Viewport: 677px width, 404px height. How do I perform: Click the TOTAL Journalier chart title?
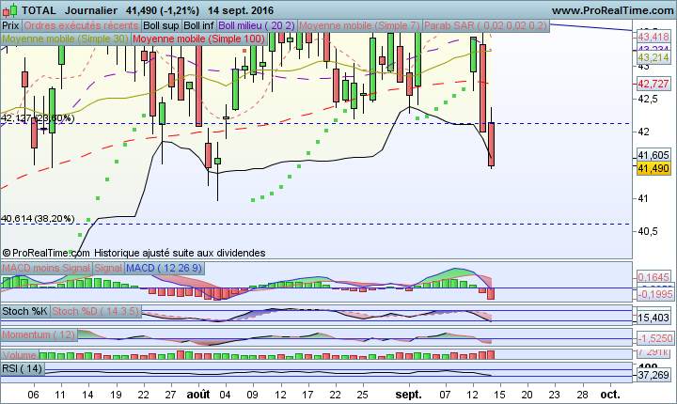point(69,10)
